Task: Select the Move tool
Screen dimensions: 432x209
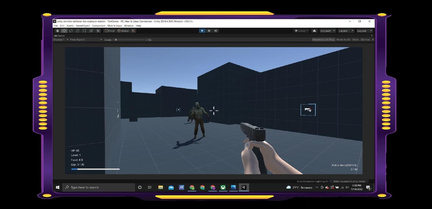Action: (64, 31)
